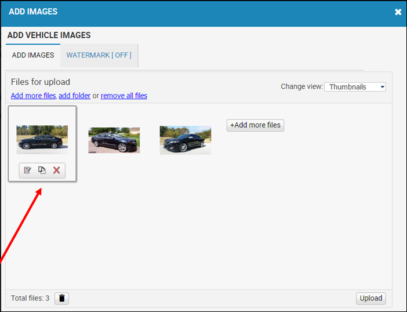The width and height of the screenshot is (407, 312).
Task: Open the Change view Thumbnails dropdown
Action: pos(355,87)
